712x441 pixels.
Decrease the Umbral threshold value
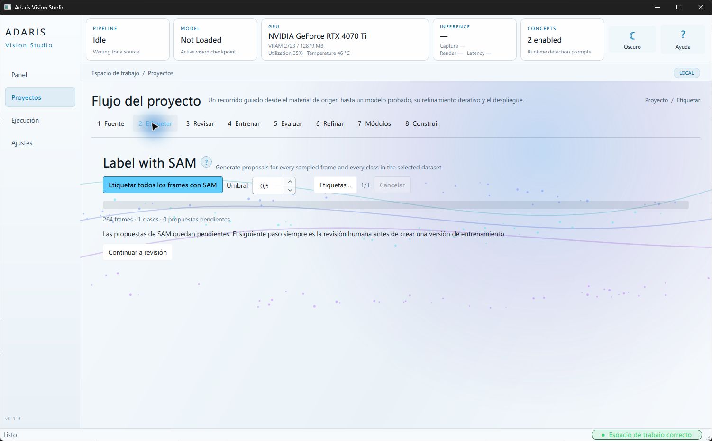(290, 190)
